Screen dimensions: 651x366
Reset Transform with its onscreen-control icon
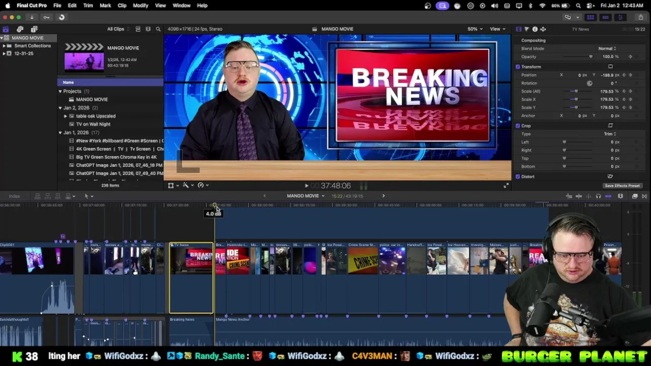[610, 67]
